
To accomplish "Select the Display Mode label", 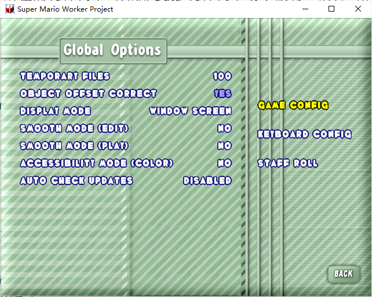I will (55, 111).
